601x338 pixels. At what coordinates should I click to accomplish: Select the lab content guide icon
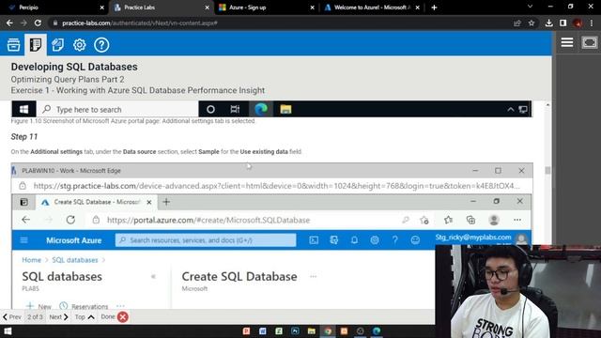[36, 45]
